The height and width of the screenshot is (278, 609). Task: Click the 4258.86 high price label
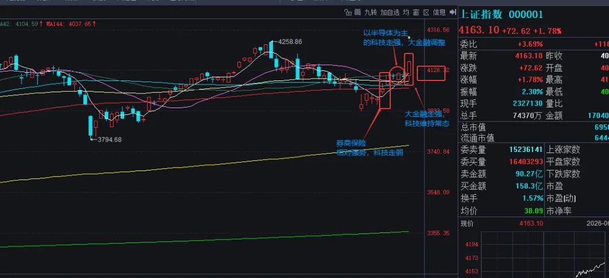coord(290,42)
